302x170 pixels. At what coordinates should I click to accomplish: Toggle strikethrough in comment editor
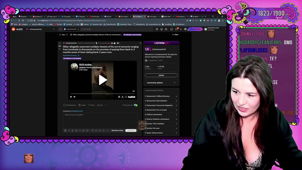pyautogui.click(x=76, y=131)
